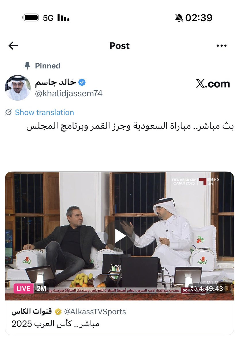Open the quoted post text مباشر .. كأس العرب 2025
239x345 pixels.
[x=55, y=324]
